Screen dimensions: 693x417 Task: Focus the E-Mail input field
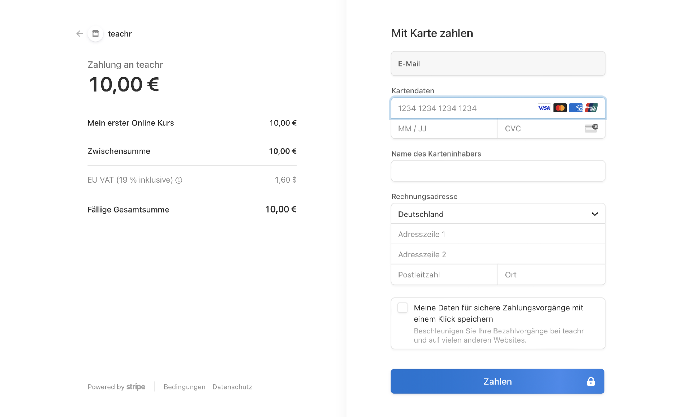[497, 64]
